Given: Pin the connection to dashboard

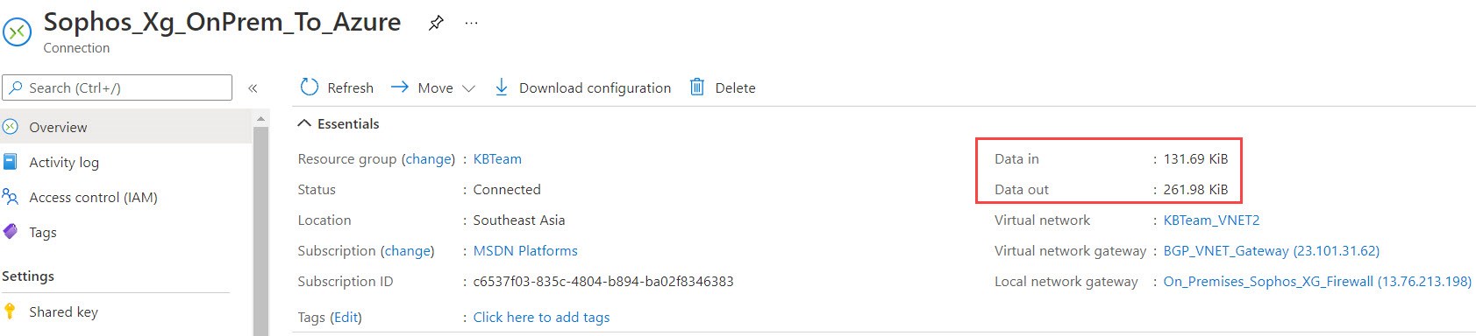Looking at the screenshot, I should click(436, 24).
